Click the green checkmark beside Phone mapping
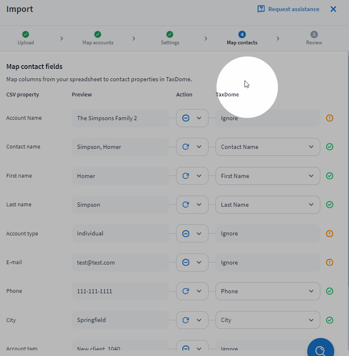This screenshot has height=356, width=349. 329,291
